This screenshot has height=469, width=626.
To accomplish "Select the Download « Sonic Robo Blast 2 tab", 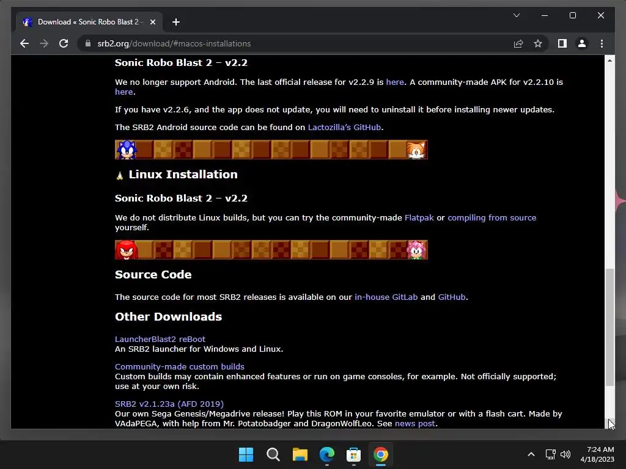I will coord(89,22).
